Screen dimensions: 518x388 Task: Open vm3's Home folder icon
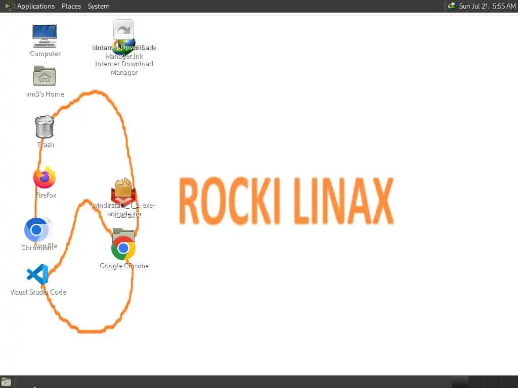pyautogui.click(x=45, y=76)
